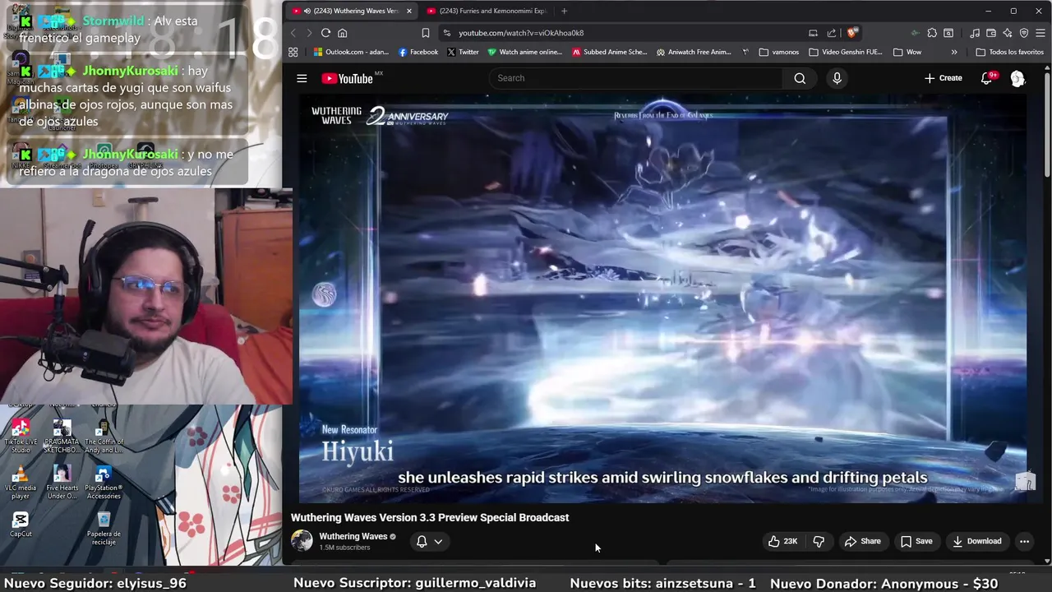Click the YouTube search magnifier button
Viewport: 1052px width, 592px height.
pos(800,78)
